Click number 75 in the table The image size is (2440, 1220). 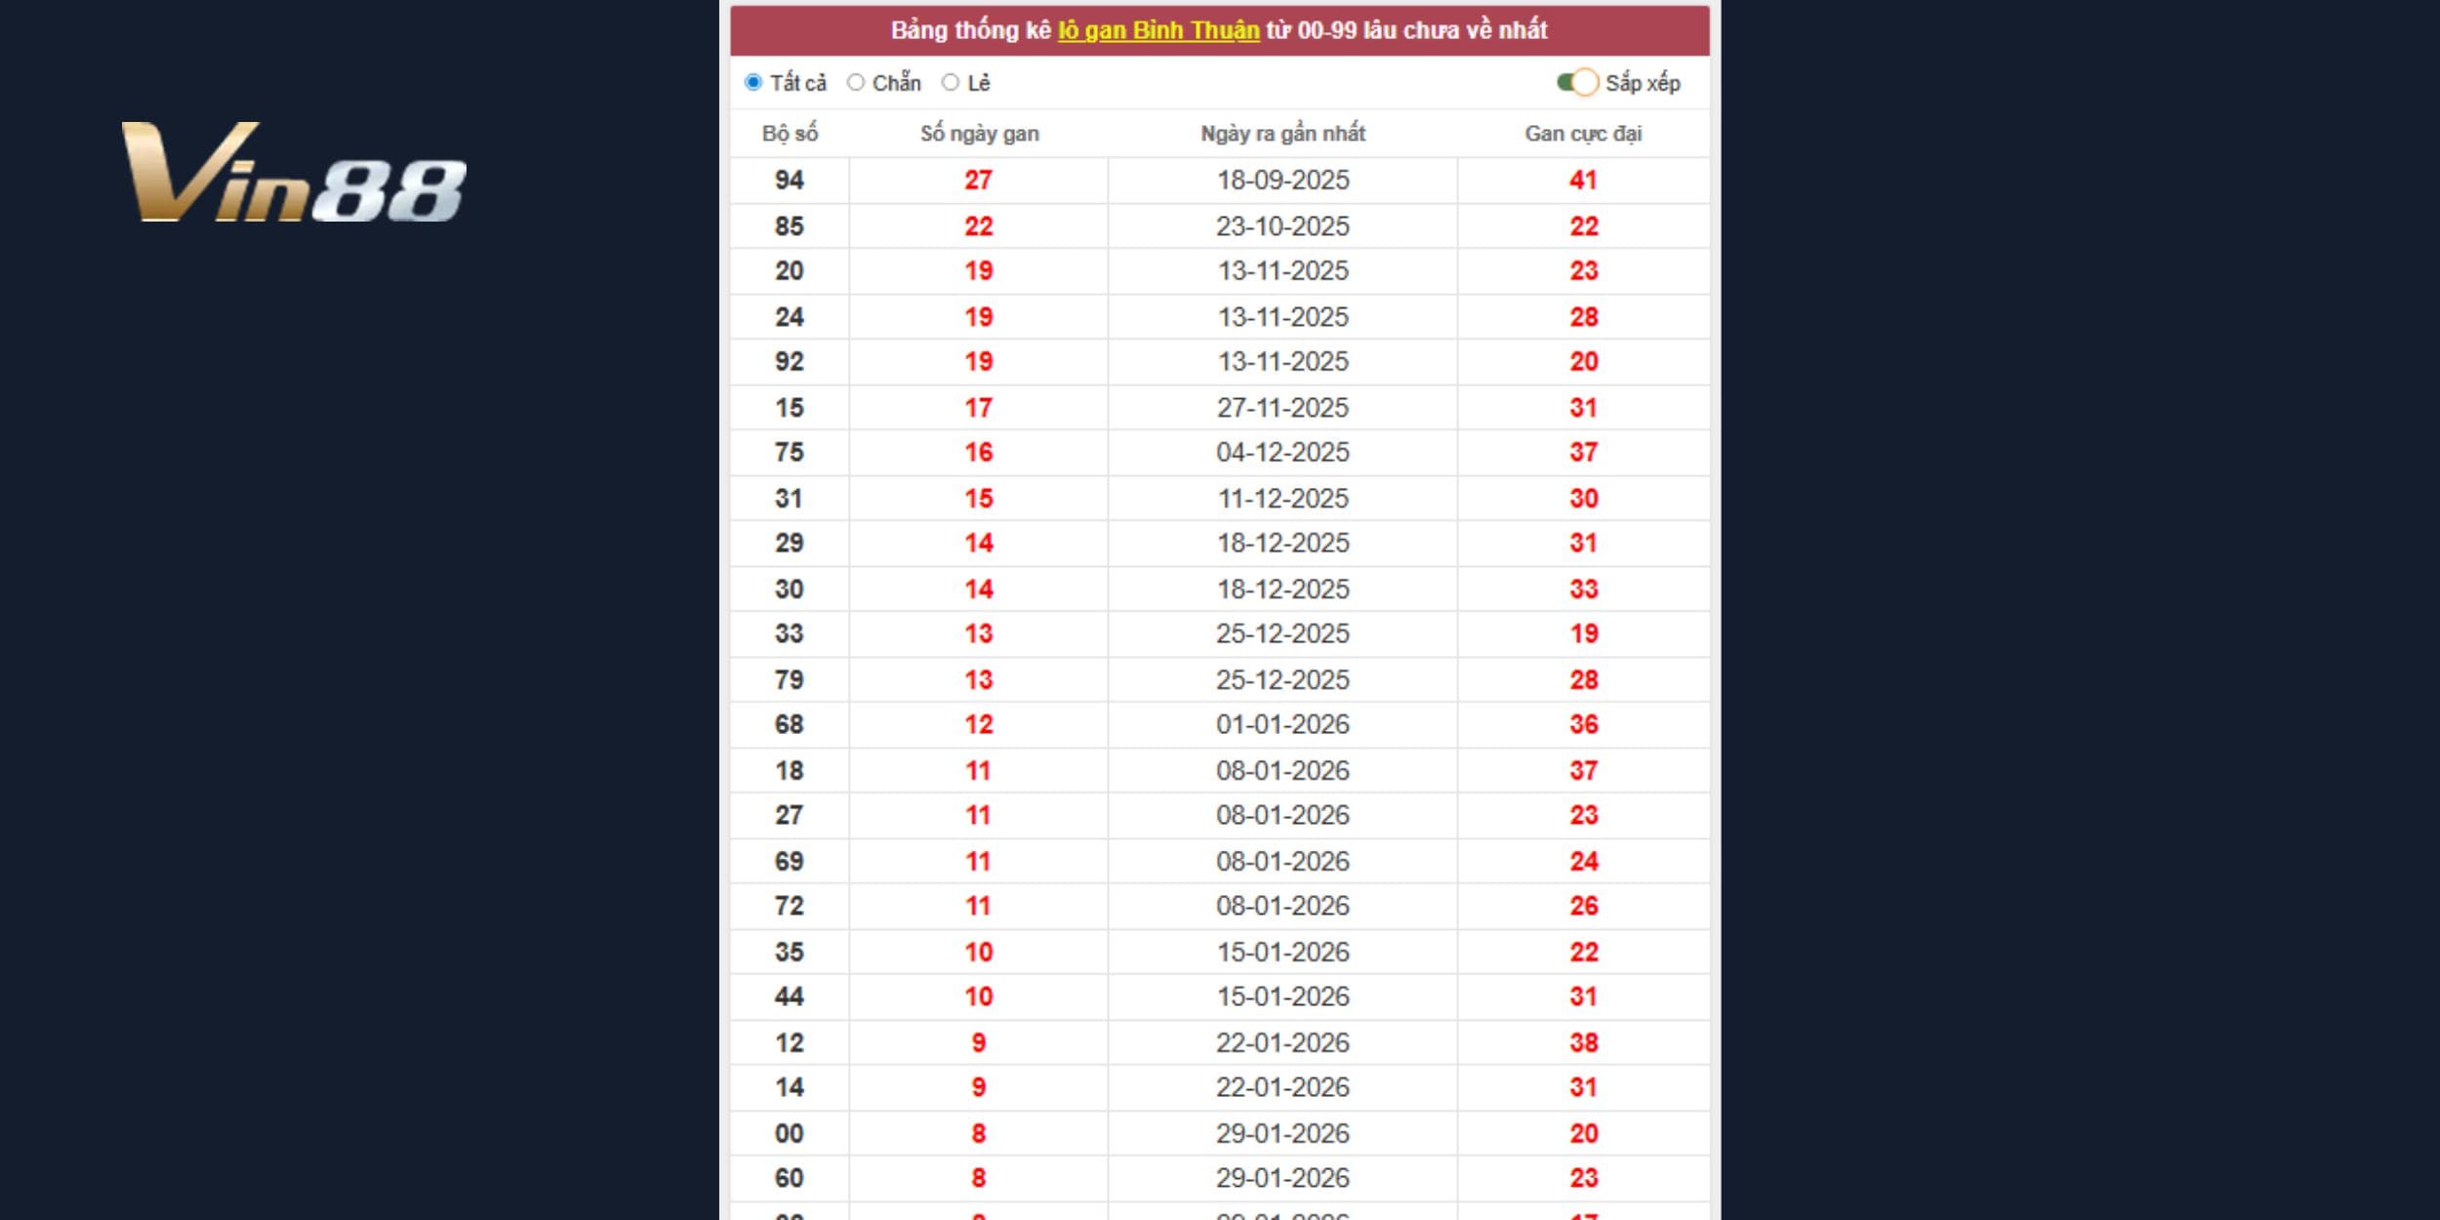[x=790, y=453]
